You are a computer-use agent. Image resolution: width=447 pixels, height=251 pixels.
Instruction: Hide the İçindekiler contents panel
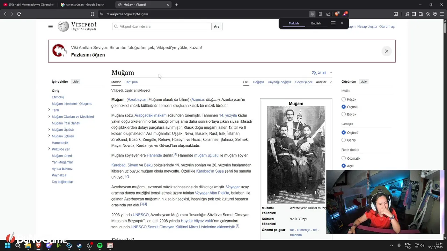coord(75,82)
